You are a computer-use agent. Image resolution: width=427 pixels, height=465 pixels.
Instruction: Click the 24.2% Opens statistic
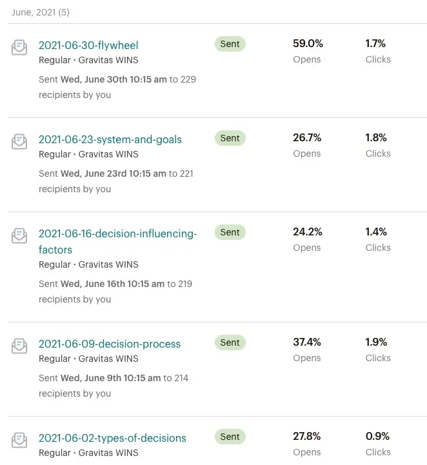[x=308, y=232]
